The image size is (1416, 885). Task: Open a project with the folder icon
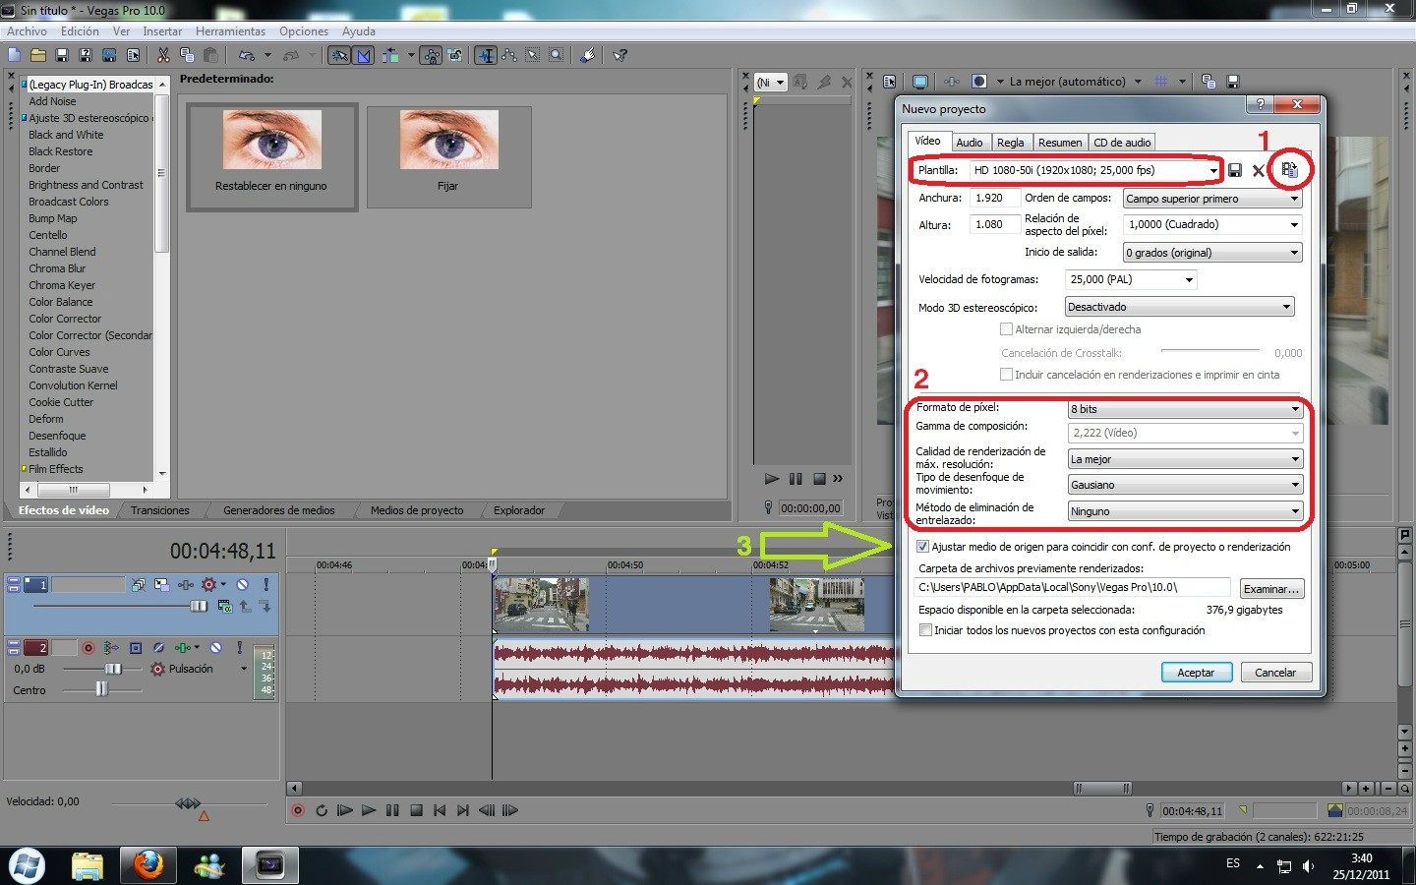pyautogui.click(x=38, y=55)
